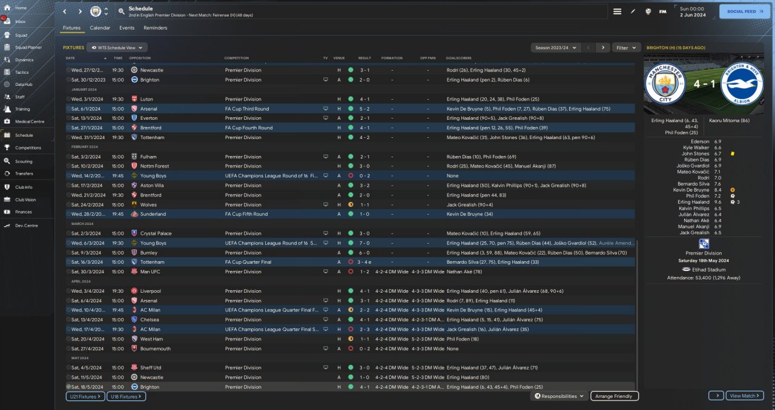Click the Arrange Friendly button
This screenshot has width=775, height=410.
(x=614, y=396)
